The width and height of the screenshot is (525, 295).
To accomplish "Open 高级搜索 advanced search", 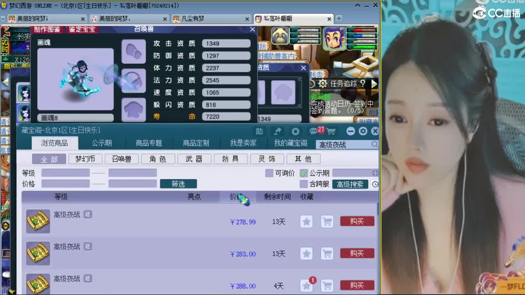I will pyautogui.click(x=350, y=184).
